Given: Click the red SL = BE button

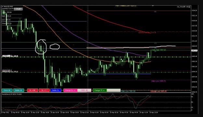Looking at the screenshot, I should click(x=32, y=90).
